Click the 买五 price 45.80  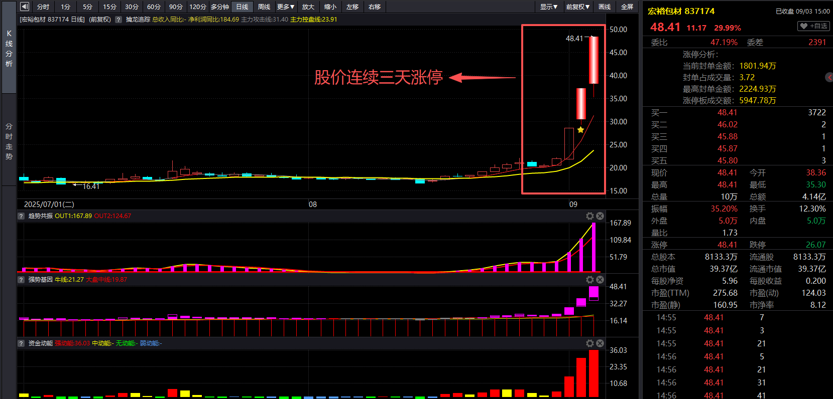[727, 161]
